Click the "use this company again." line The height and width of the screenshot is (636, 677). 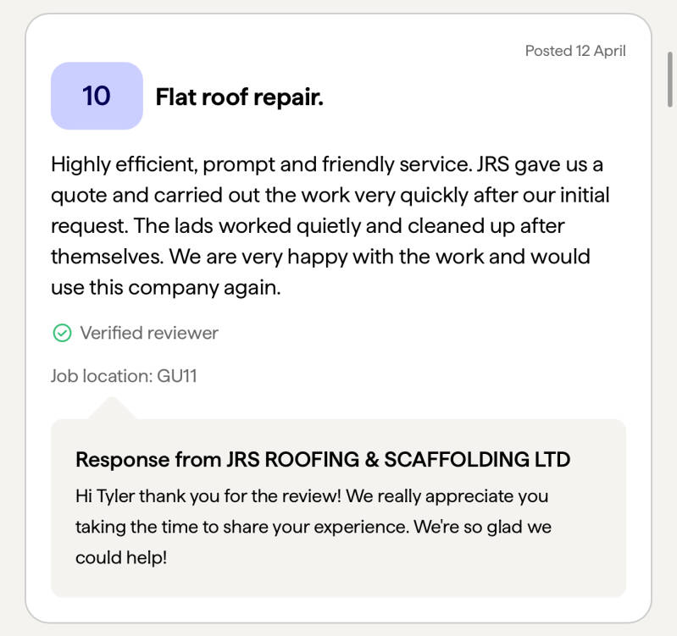165,287
